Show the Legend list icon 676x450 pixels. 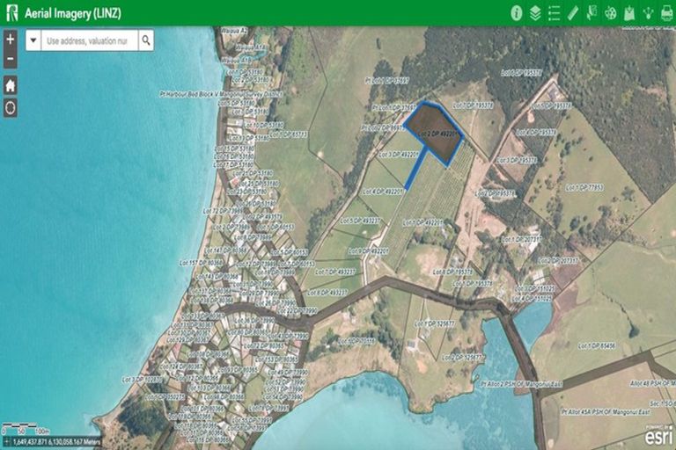click(x=554, y=12)
